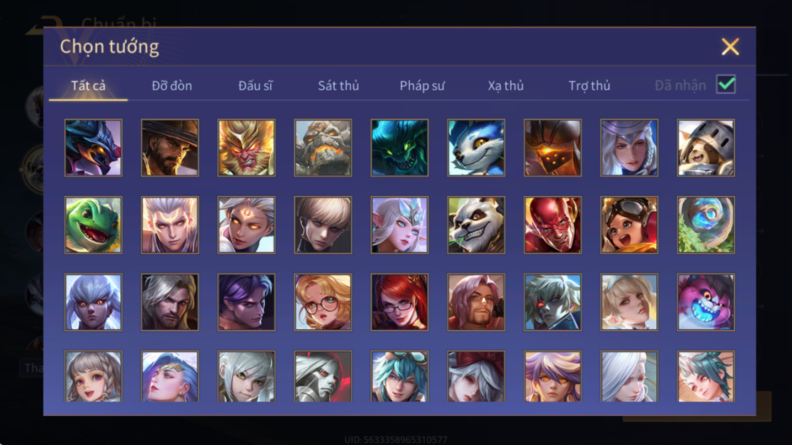Viewport: 792px width, 445px height.
Task: Pick the blonde girl with round glasses
Action: coord(323,302)
